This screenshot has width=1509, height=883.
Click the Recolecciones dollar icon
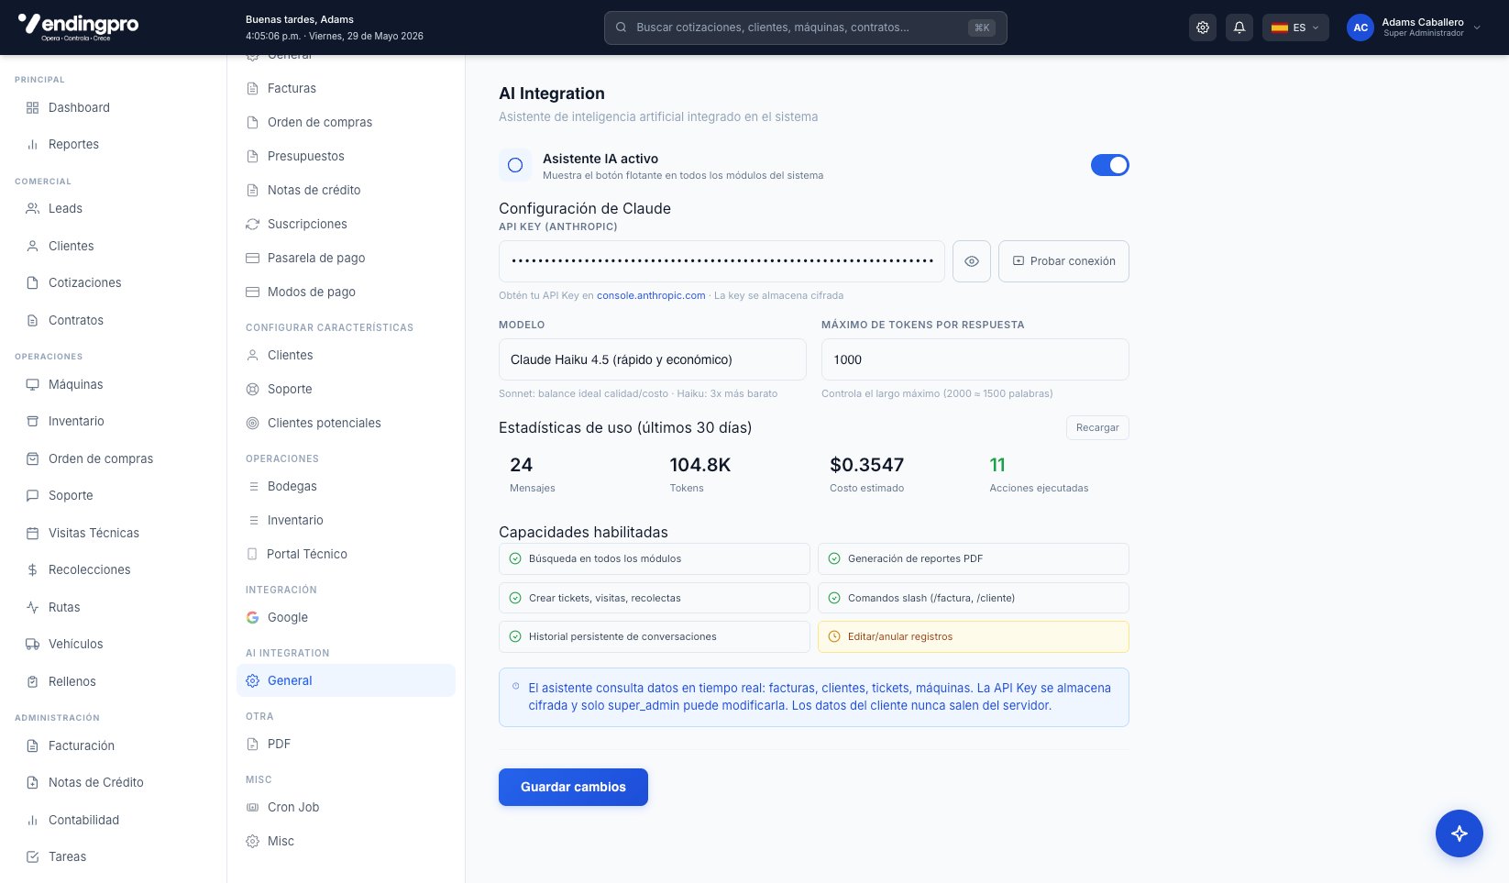(x=32, y=569)
